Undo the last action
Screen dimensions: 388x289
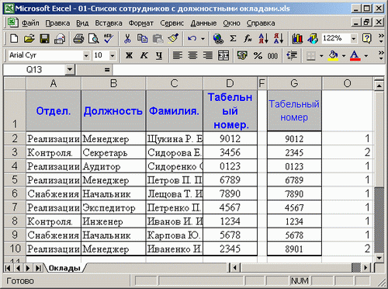(192, 39)
